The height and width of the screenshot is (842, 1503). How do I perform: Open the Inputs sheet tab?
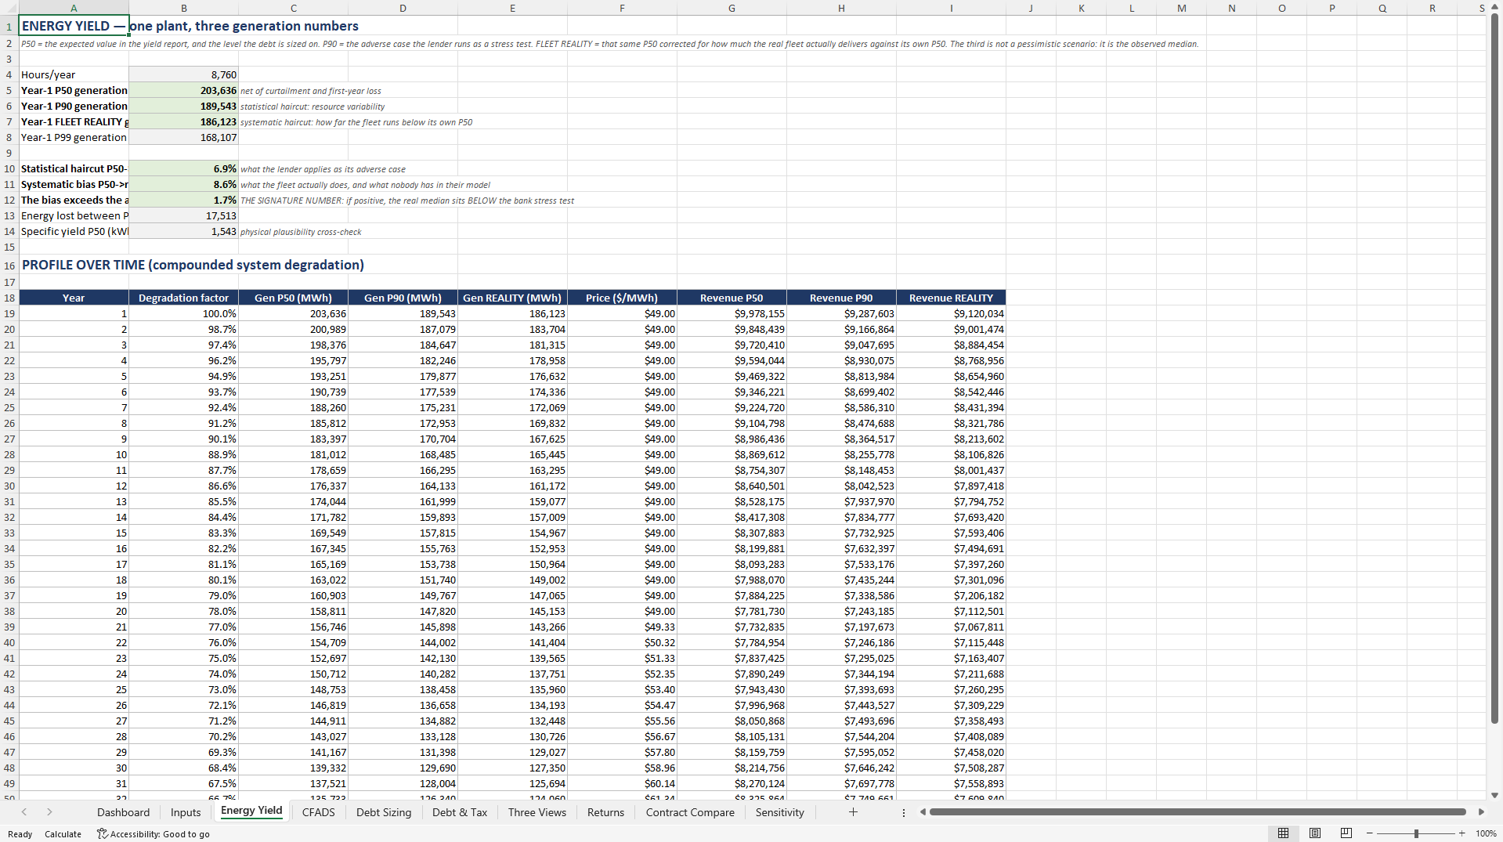click(186, 812)
